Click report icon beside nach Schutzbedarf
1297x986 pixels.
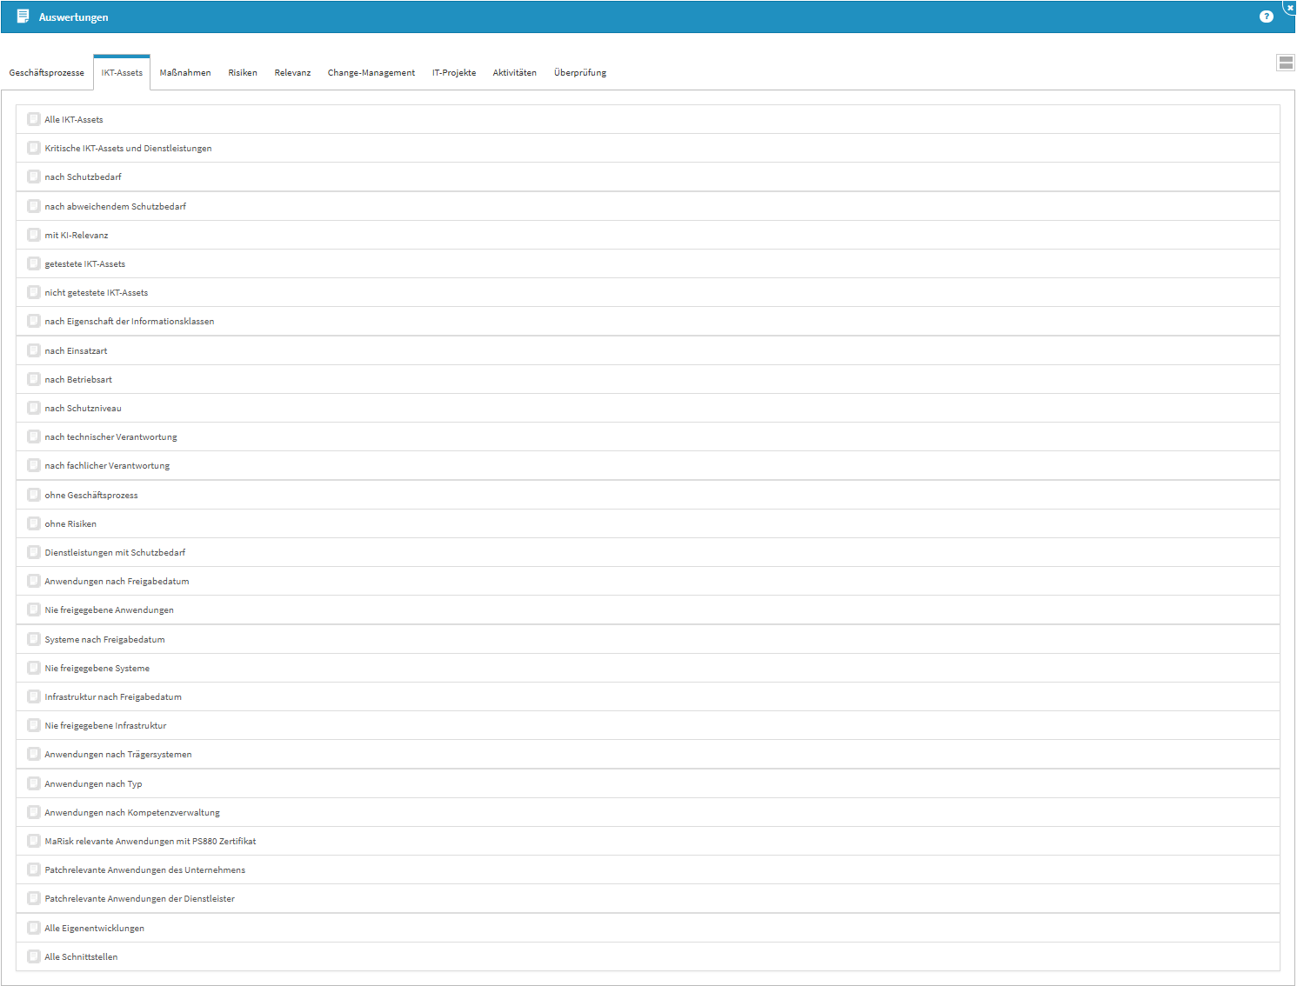[x=34, y=177]
